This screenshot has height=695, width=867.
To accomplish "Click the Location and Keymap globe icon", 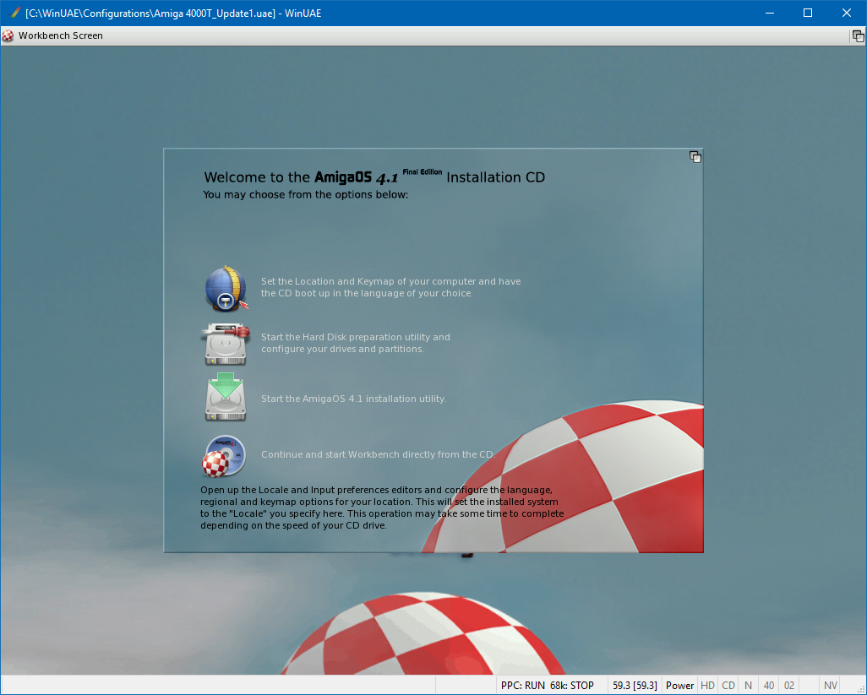I will point(225,288).
